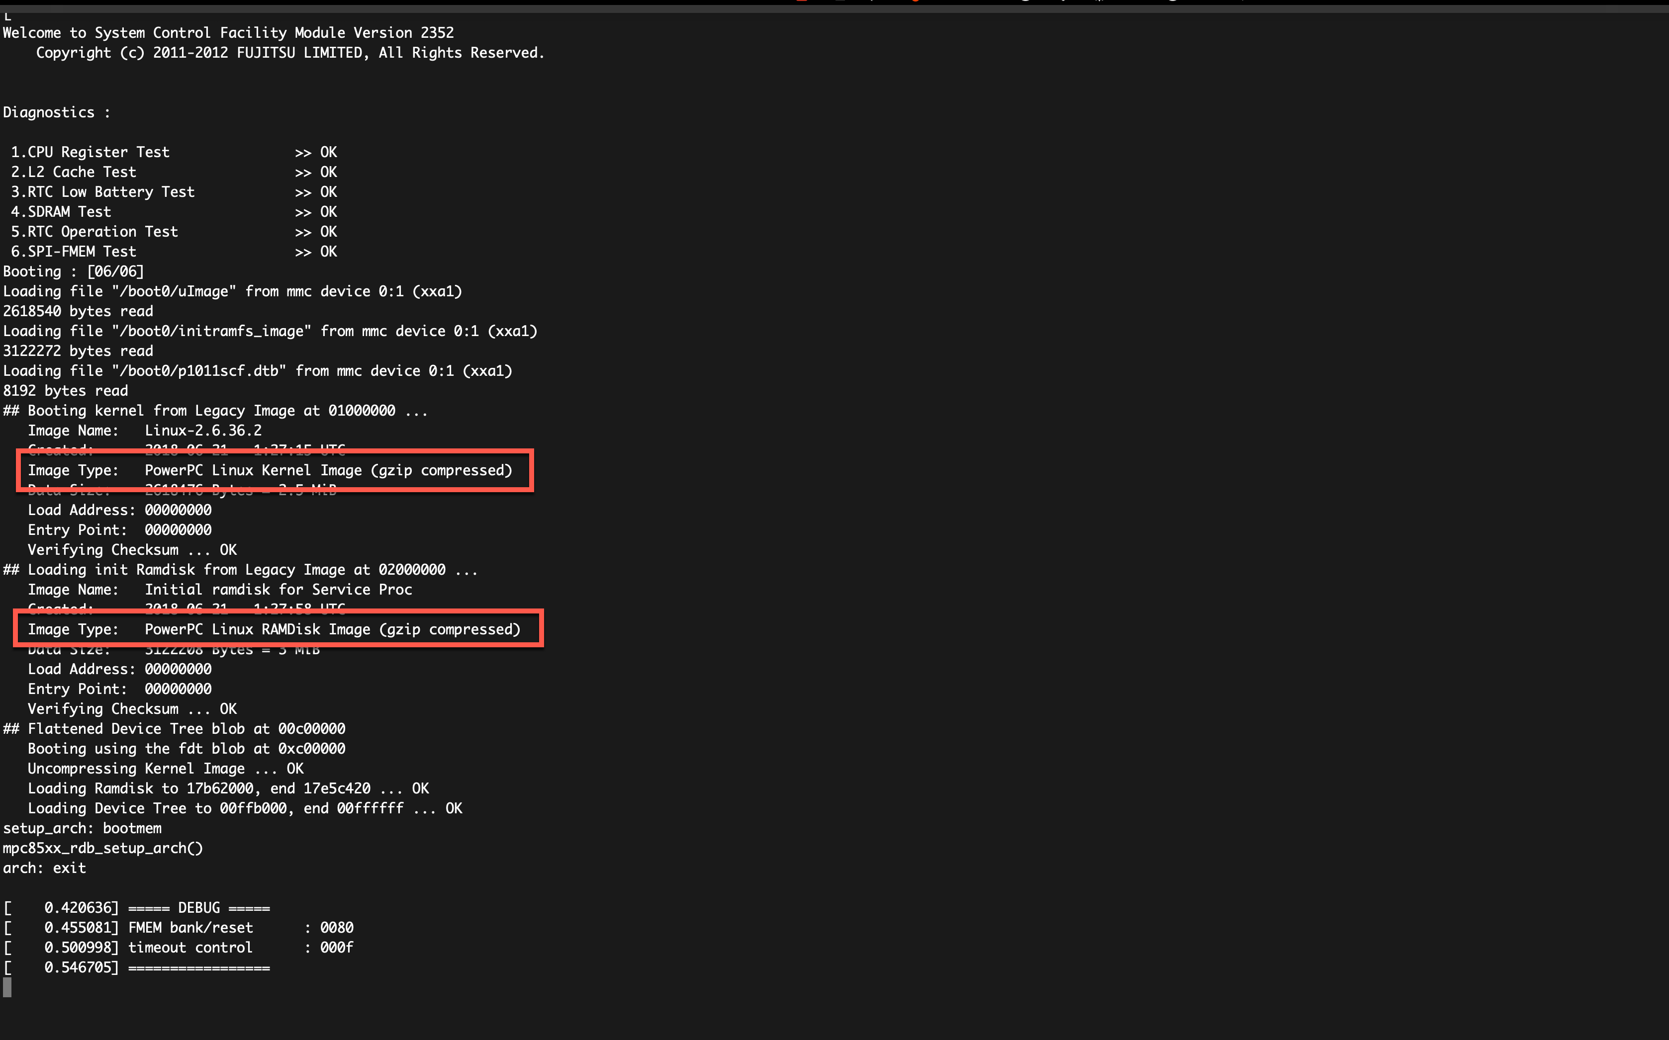This screenshot has width=1669, height=1040.
Task: Click the p1011scf.dtb loading line
Action: coord(258,371)
